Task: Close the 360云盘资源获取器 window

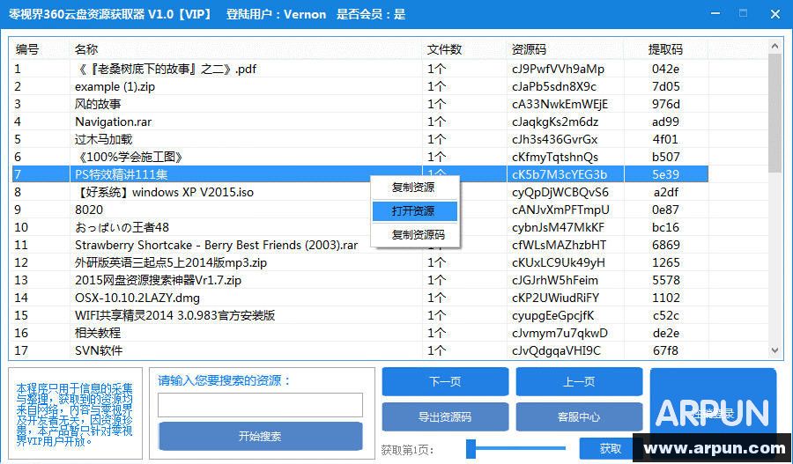Action: point(774,14)
